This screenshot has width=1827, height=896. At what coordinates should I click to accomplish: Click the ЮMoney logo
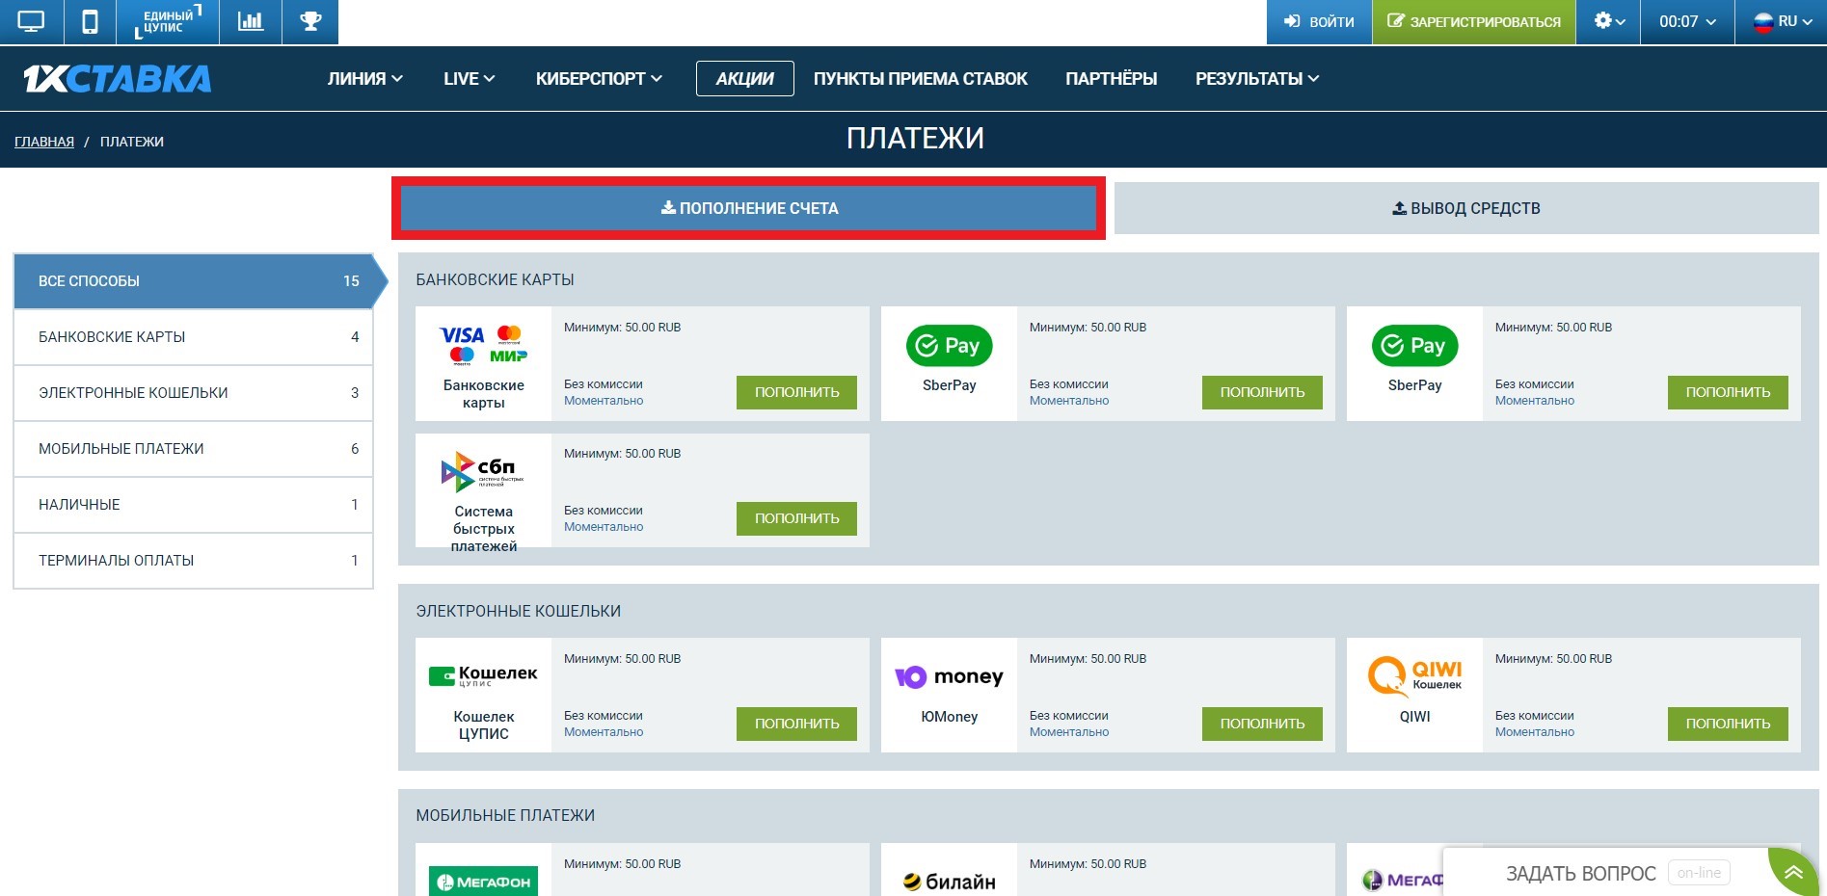coord(950,677)
